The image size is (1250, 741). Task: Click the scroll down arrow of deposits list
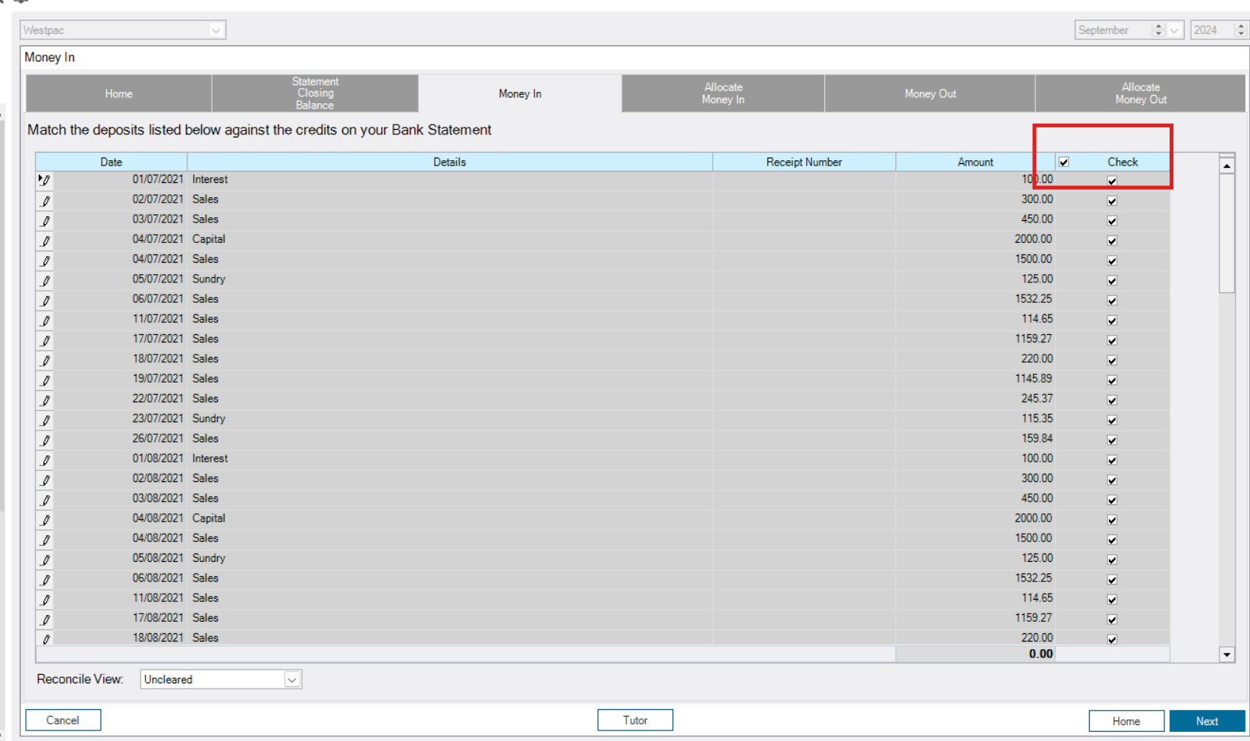tap(1226, 654)
